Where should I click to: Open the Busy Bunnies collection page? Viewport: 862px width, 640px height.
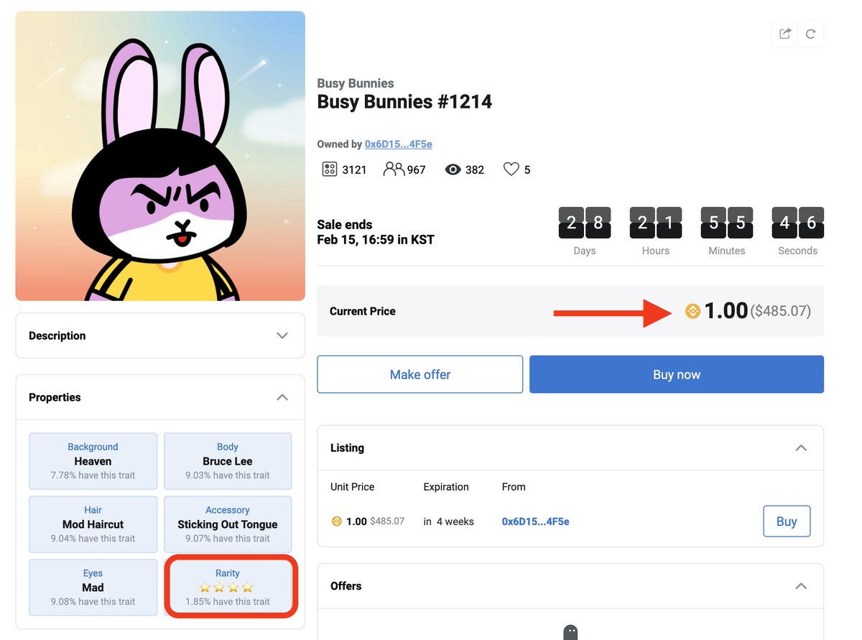point(356,83)
